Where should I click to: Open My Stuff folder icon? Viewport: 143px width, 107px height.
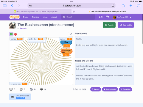[107, 17]
